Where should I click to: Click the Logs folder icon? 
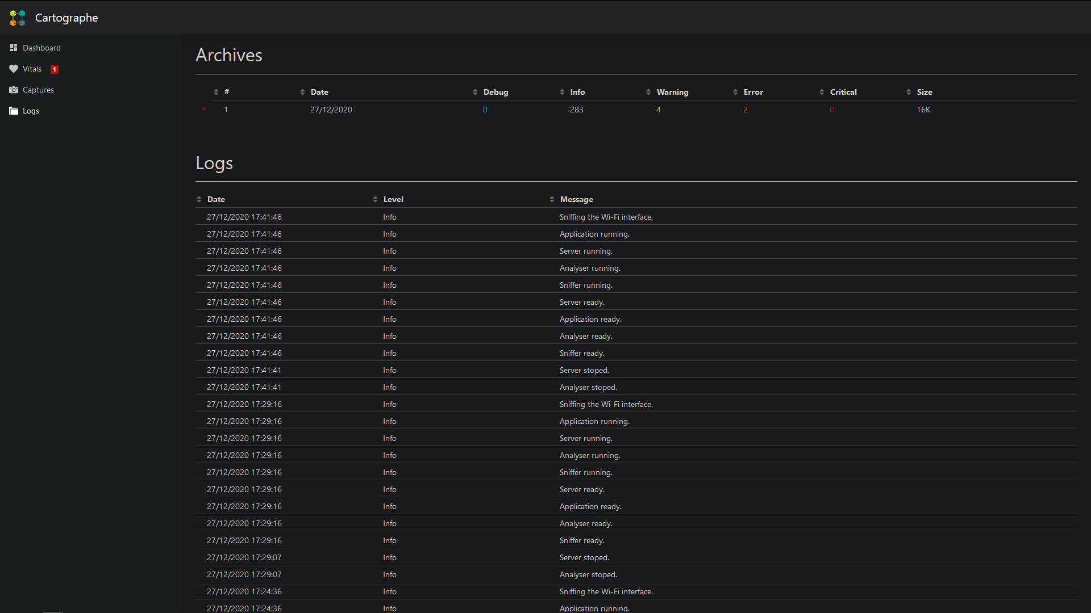[14, 111]
